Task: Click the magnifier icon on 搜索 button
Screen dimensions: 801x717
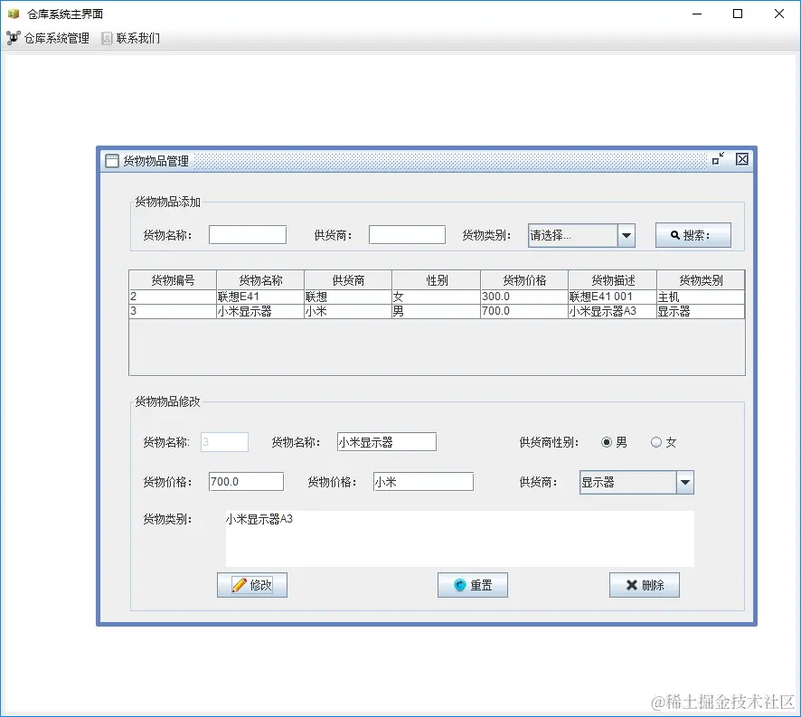Action: [674, 235]
